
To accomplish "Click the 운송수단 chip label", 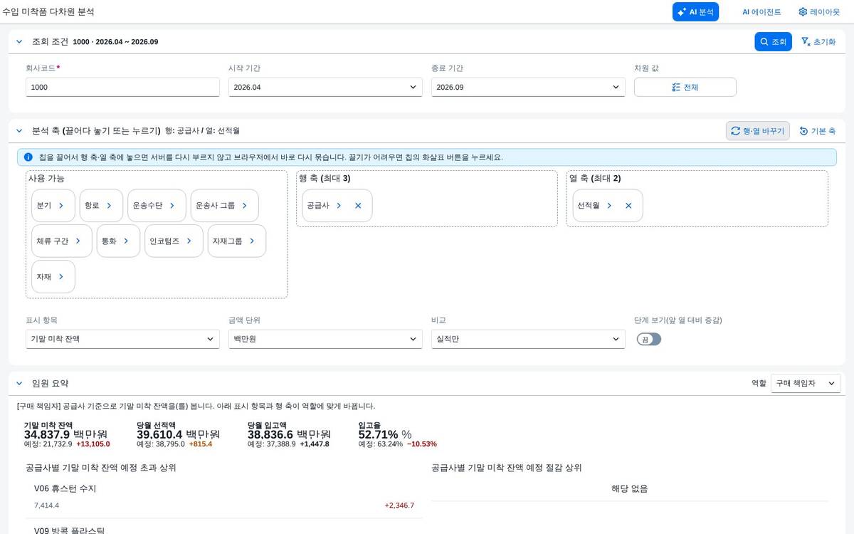I will pos(147,205).
